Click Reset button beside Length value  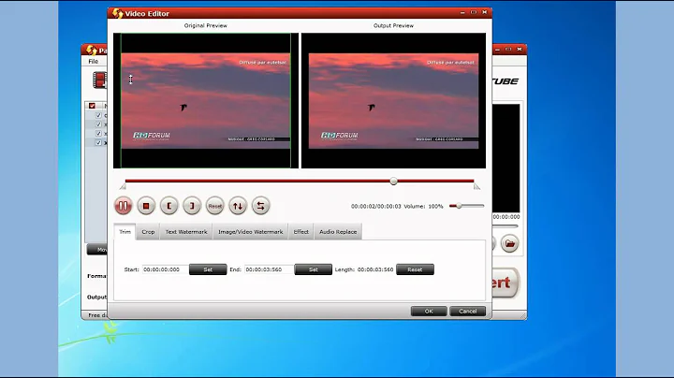click(415, 269)
